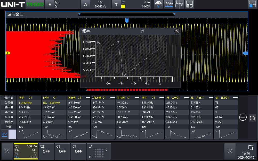Open the math calculator icon

coord(190,4)
